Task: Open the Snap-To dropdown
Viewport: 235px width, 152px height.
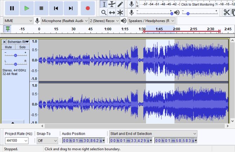Action: (x=47, y=141)
